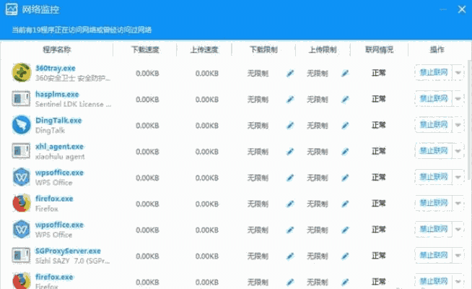Select download speed 0.00KB for 360tray.exe

click(x=147, y=73)
